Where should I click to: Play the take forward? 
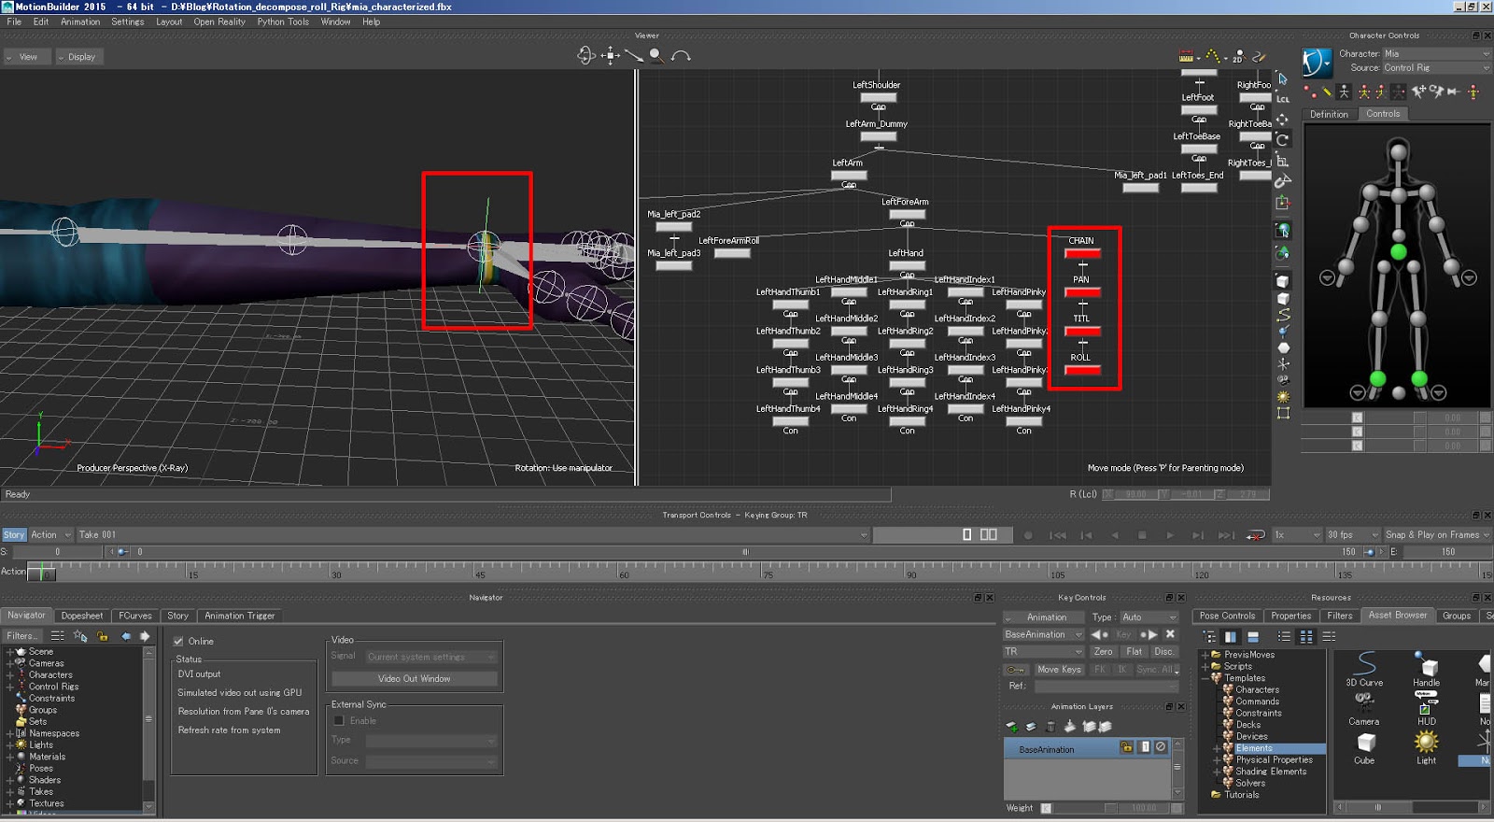(x=1170, y=535)
